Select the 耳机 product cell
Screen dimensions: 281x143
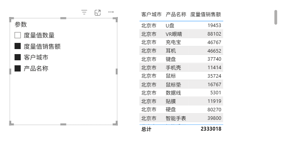click(x=171, y=51)
